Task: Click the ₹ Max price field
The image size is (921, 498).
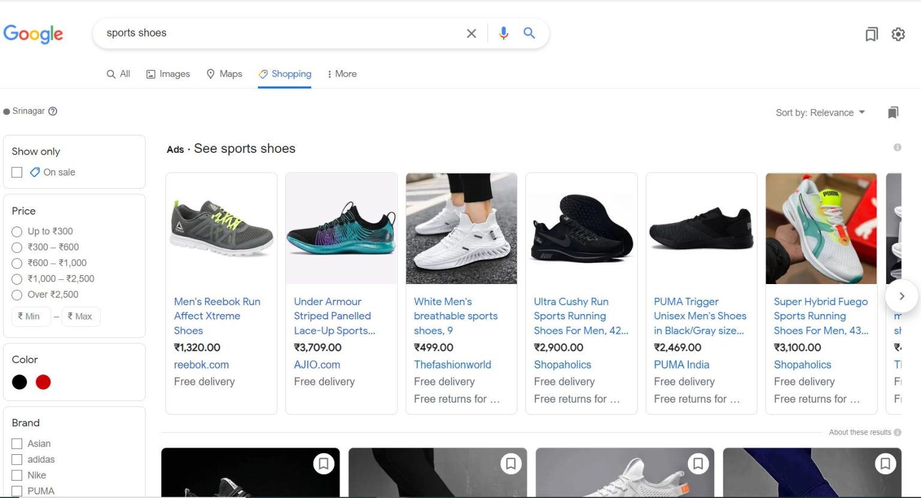Action: coord(81,316)
